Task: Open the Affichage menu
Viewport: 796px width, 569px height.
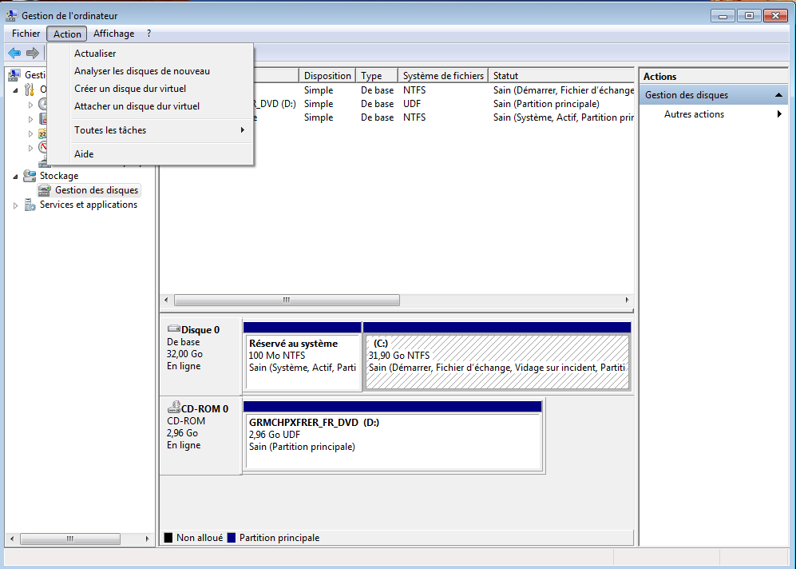Action: pos(113,34)
